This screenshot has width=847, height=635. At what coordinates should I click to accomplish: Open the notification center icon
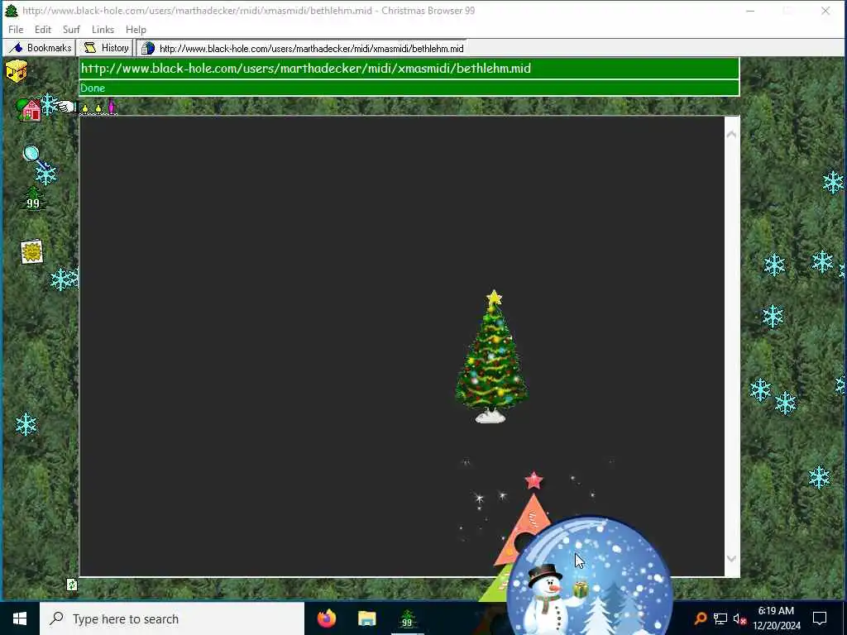click(820, 618)
